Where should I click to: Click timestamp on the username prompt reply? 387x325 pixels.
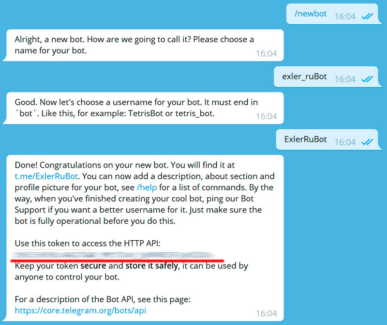(x=267, y=116)
